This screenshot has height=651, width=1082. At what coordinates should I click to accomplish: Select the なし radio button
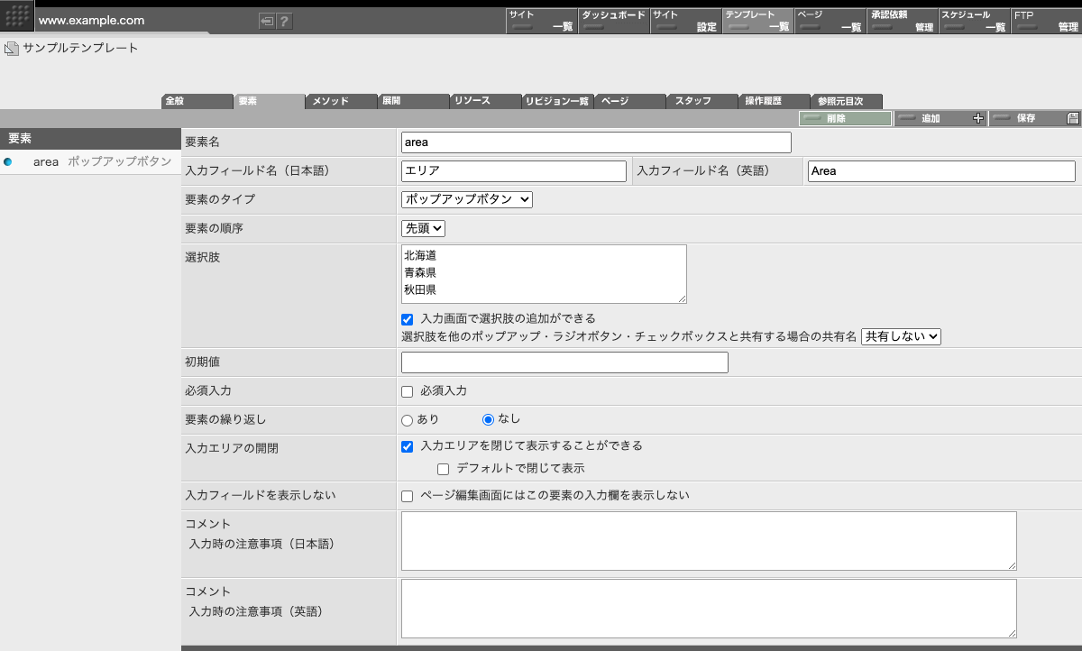489,419
